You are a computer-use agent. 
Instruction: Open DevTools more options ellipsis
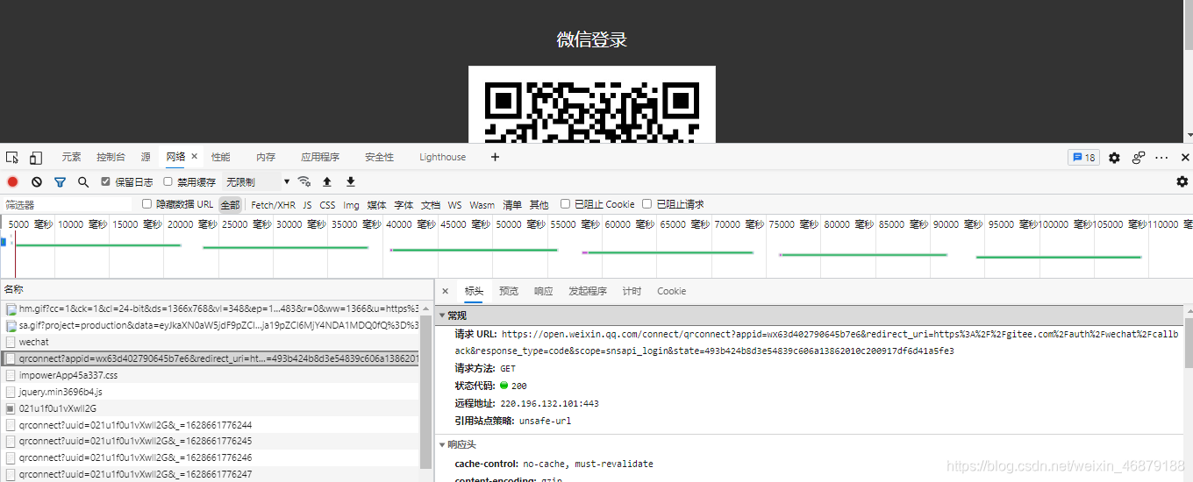[1161, 158]
